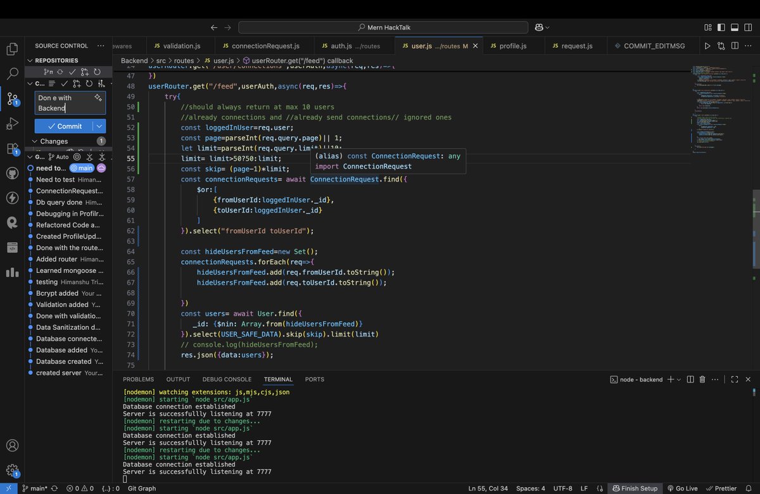760x494 pixels.
Task: Open the Extensions view icon
Action: tap(12, 149)
